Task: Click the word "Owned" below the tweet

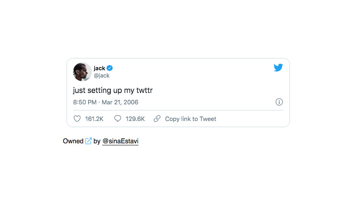Action: [x=73, y=141]
